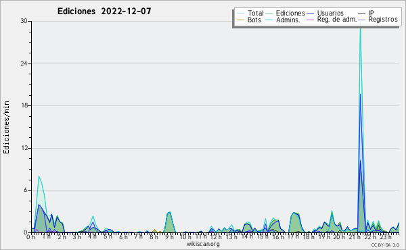406x250 pixels.
Task: Click the teal Total color line swatch
Action: [x=240, y=13]
